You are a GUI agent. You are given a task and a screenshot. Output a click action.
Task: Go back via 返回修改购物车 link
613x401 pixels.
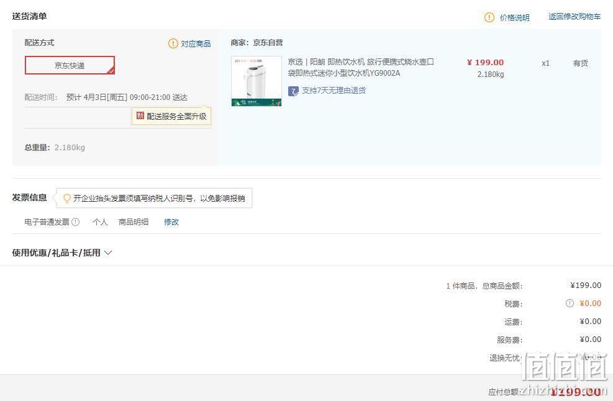[x=574, y=16]
